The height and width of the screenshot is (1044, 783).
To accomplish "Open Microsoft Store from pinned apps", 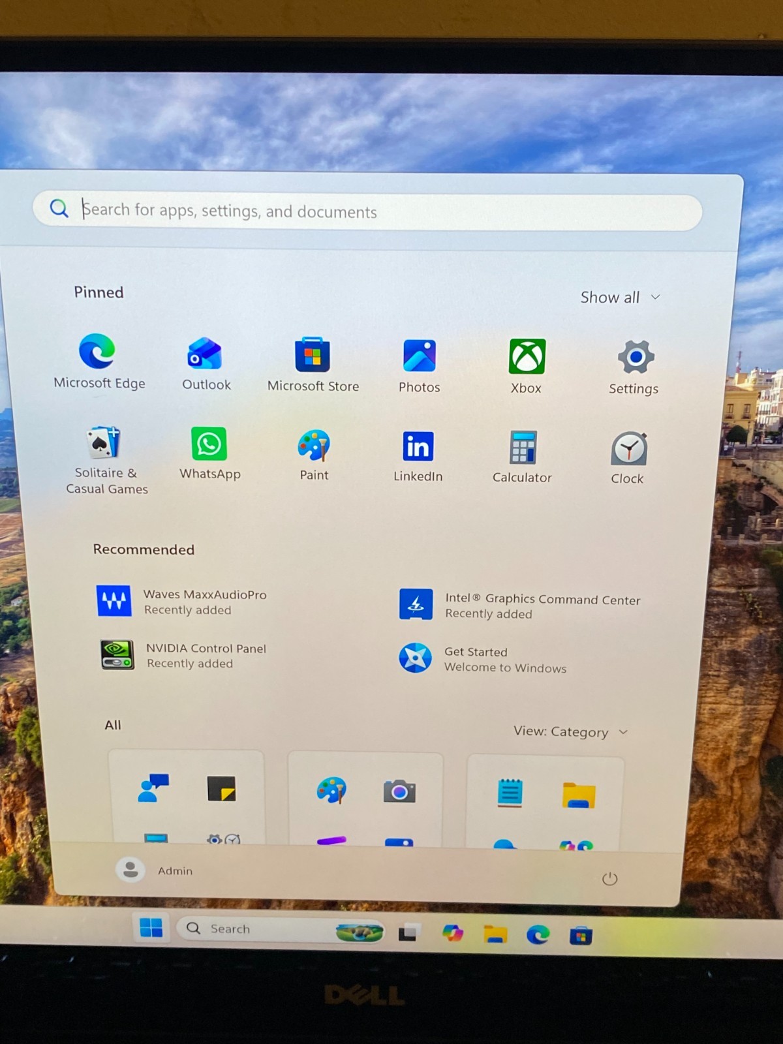I will [313, 365].
